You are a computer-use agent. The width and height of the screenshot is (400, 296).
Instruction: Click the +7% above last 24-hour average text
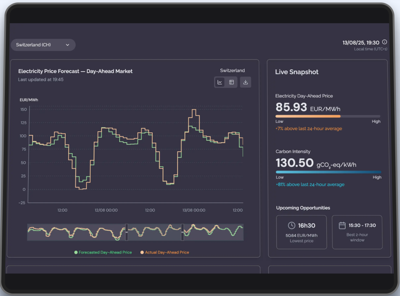(309, 129)
